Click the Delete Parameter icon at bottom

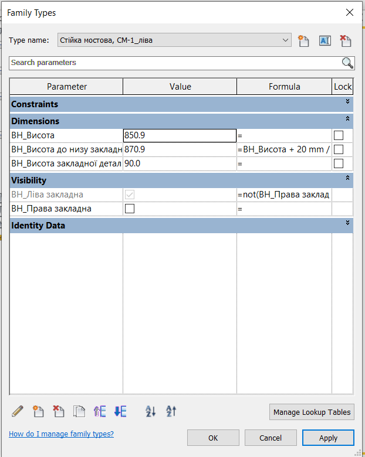click(x=59, y=411)
